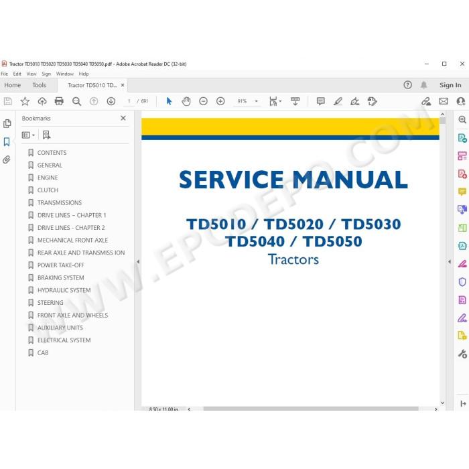This screenshot has width=469, height=469.
Task: Switch to the Tools tab
Action: (x=39, y=85)
